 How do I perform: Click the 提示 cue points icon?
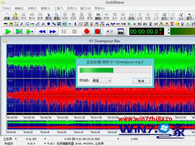point(190,16)
